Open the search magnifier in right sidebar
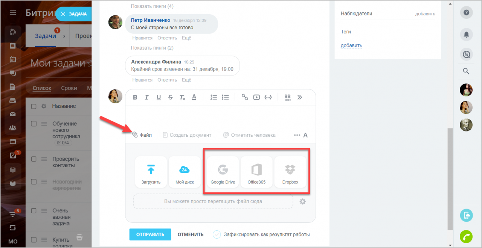This screenshot has width=482, height=248. click(x=466, y=71)
